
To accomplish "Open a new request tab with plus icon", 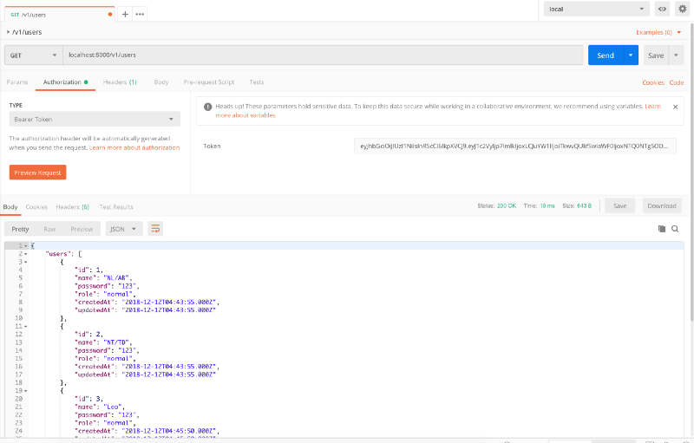I will [125, 14].
